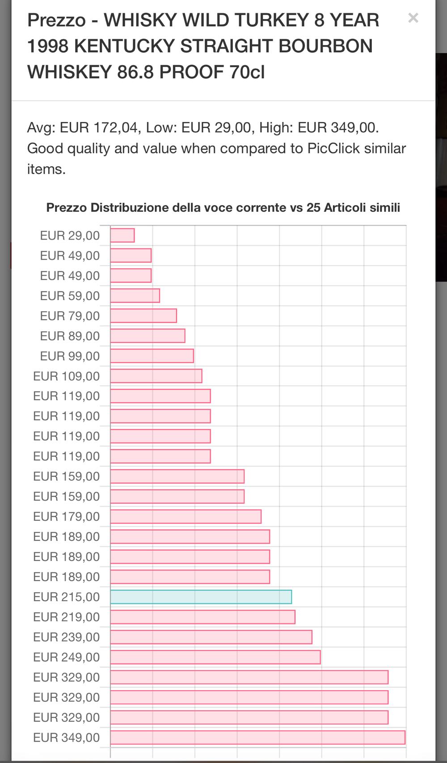Select the EUR 89,00 chart bar
This screenshot has height=763, width=447.
click(148, 336)
